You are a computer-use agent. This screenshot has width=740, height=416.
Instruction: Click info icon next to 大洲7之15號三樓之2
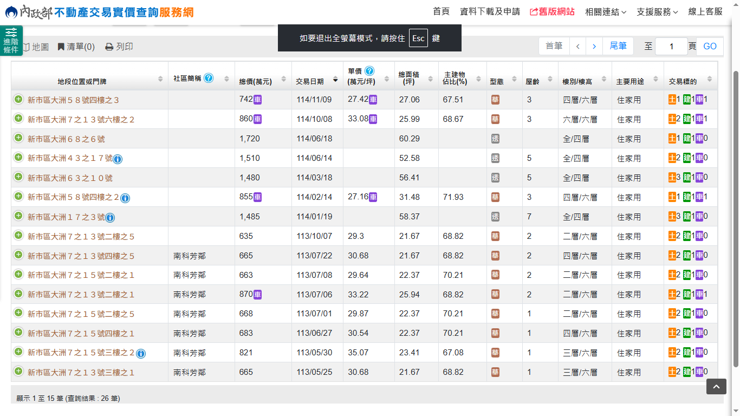pyautogui.click(x=141, y=354)
